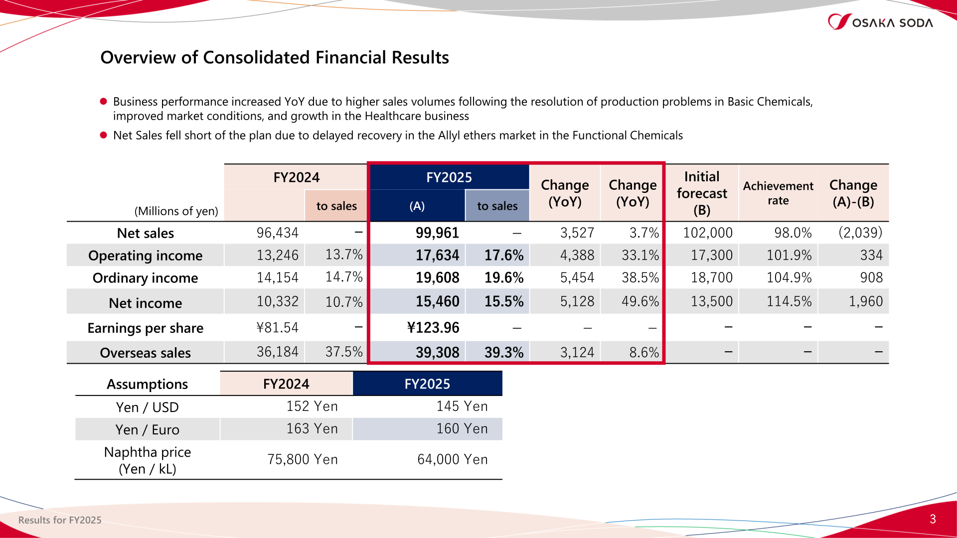Screen dimensions: 957x538
Task: Select overseas sales value 39,308
Action: click(x=437, y=352)
